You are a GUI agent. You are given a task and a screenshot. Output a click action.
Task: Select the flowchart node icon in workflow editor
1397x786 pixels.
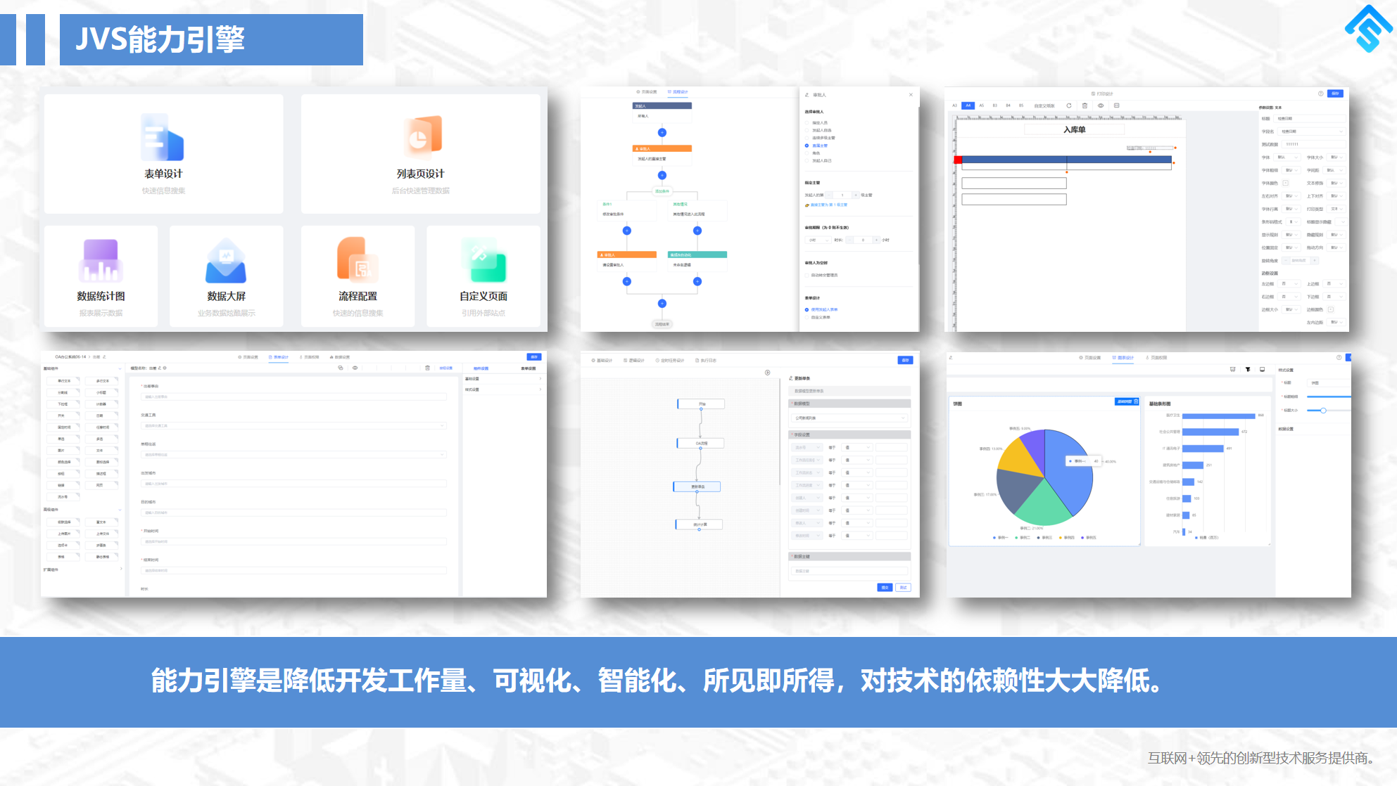point(697,485)
